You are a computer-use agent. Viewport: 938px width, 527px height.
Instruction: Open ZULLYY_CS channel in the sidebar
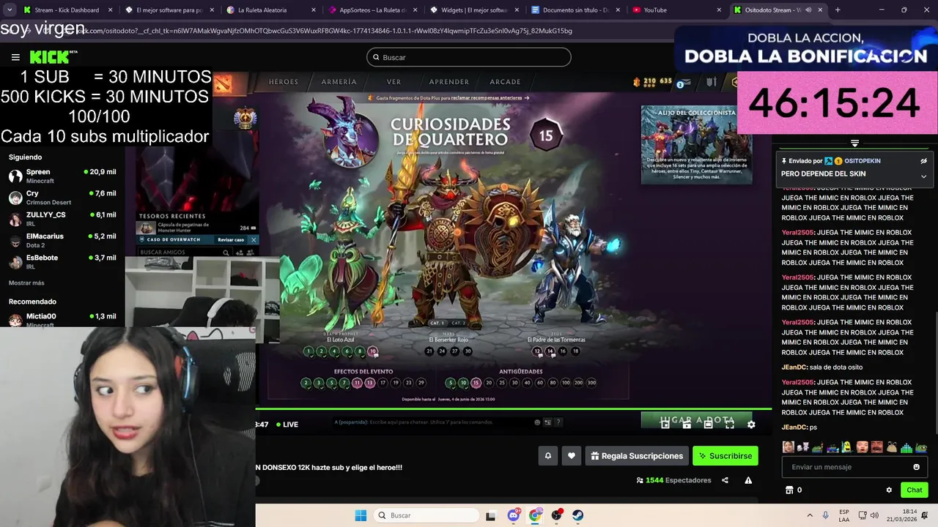pyautogui.click(x=62, y=219)
